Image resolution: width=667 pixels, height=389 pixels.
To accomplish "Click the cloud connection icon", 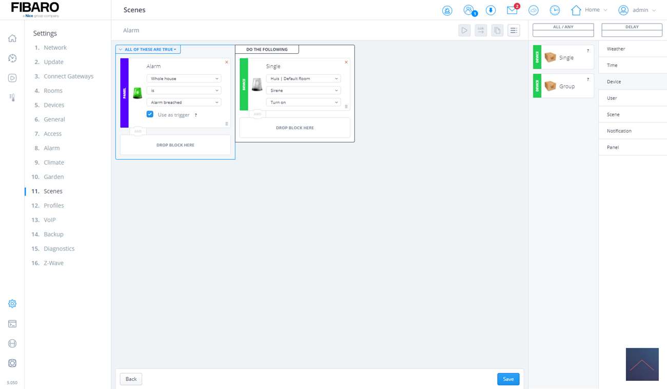I will tap(534, 10).
